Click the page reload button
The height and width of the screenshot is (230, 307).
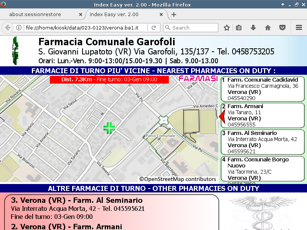(x=153, y=28)
